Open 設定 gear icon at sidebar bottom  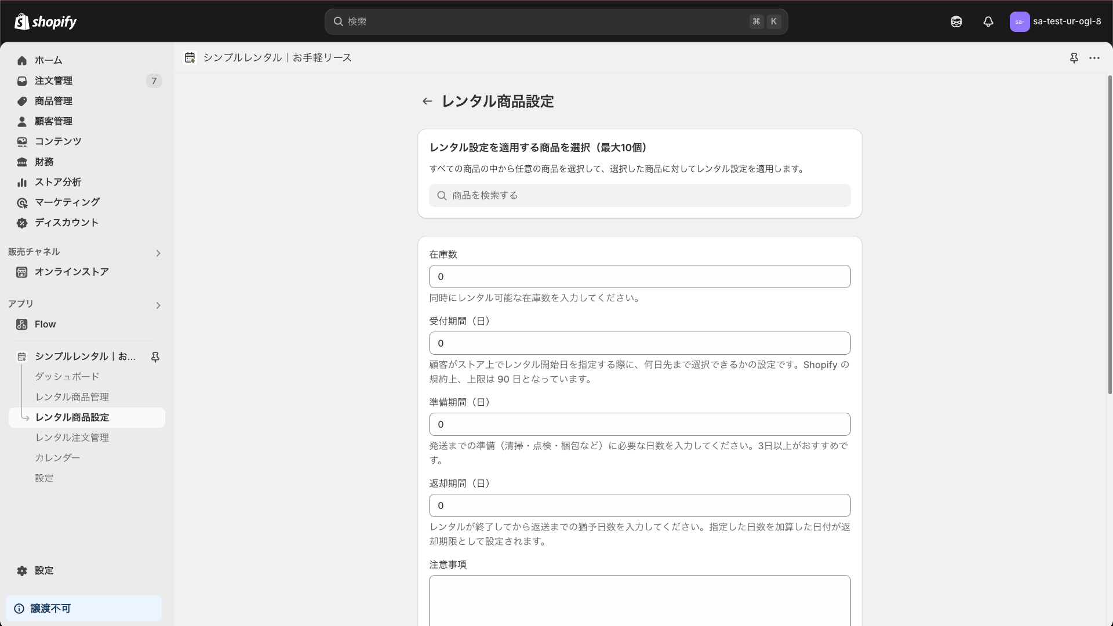[x=22, y=571]
